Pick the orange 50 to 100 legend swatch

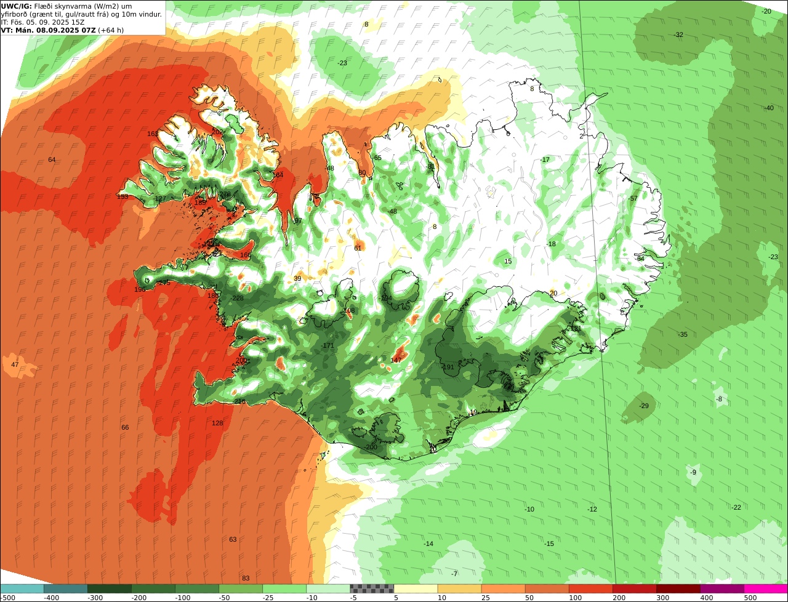coord(547,588)
